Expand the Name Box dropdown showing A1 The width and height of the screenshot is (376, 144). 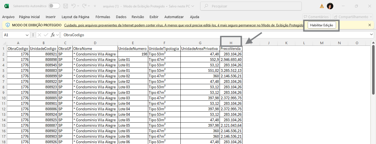pyautogui.click(x=27, y=35)
